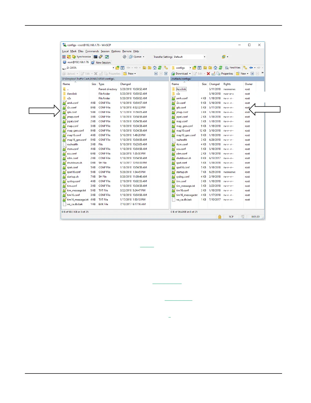Viewport: 311px width, 403px height.
Task: Click the Compare Directories icon in main toolbar
Action: pyautogui.click(x=64, y=57)
